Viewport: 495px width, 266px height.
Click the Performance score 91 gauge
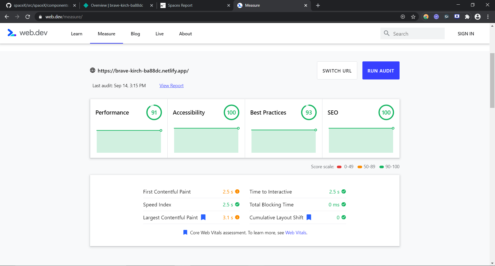coord(154,112)
